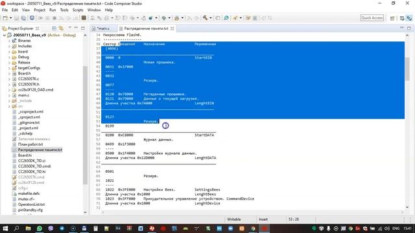
Task: Expand the targetConfigs folder
Action: 9,68
